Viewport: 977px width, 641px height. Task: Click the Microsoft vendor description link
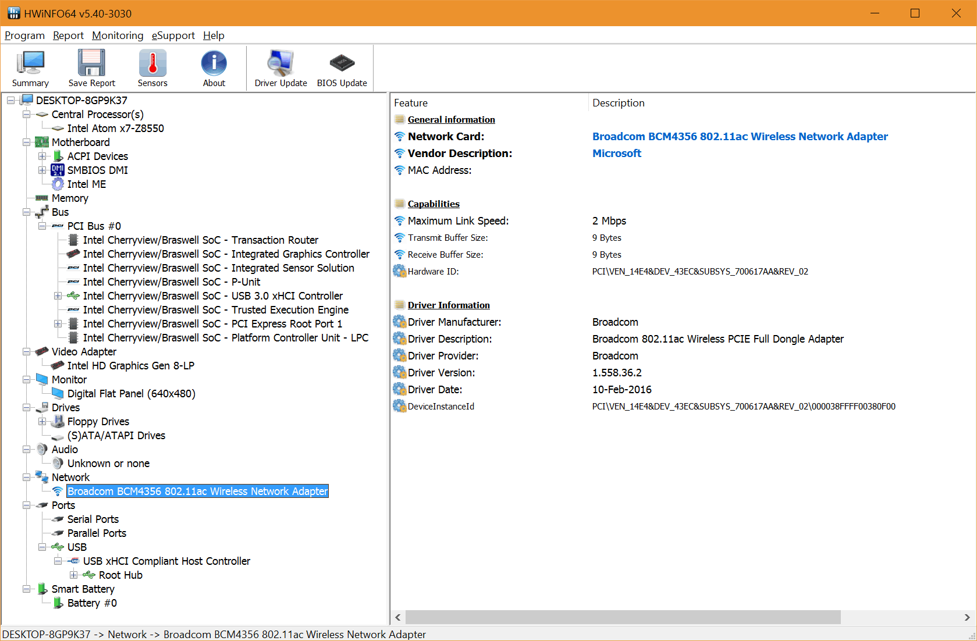coord(616,153)
